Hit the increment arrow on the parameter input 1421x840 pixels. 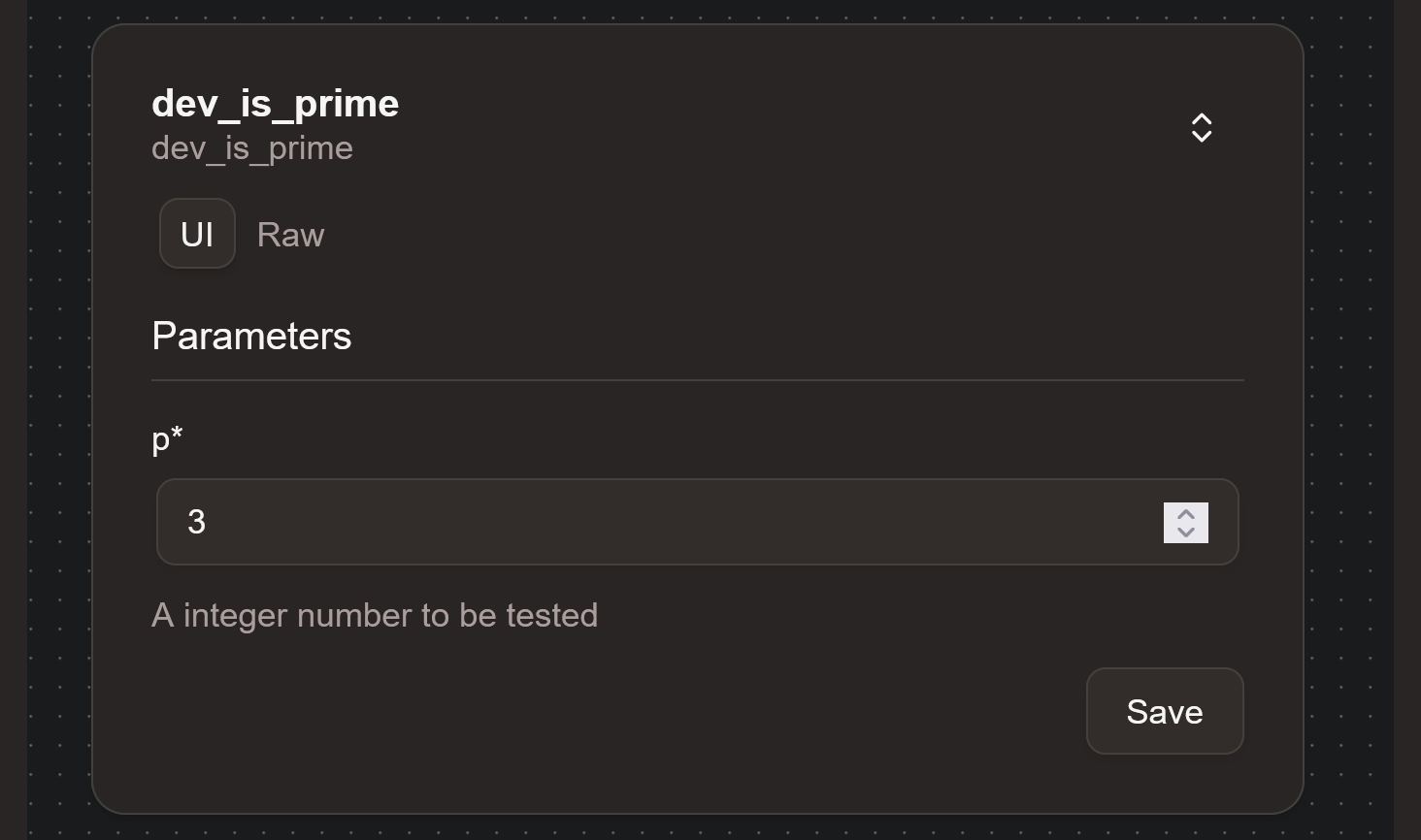(x=1186, y=512)
